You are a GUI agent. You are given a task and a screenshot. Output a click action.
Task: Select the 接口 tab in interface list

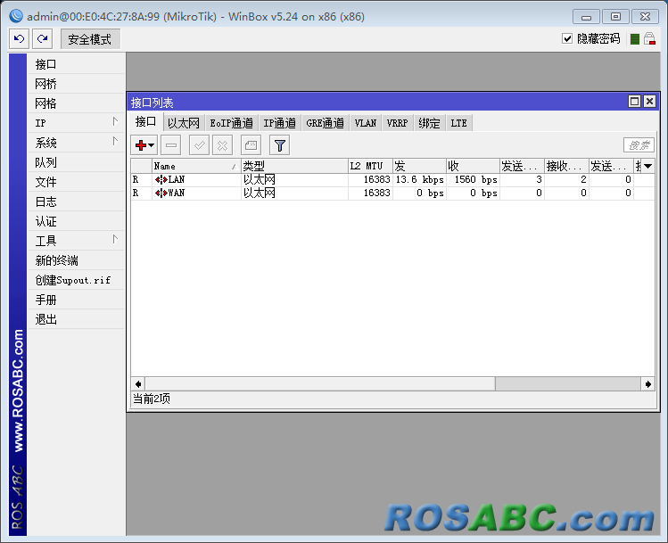pyautogui.click(x=145, y=122)
